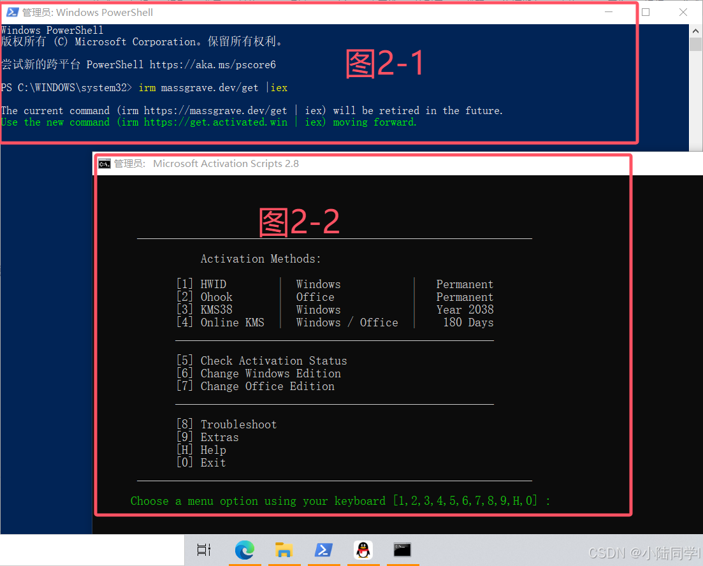Image resolution: width=703 pixels, height=566 pixels.
Task: Open QQ penguin icon in the taskbar
Action: tap(363, 550)
